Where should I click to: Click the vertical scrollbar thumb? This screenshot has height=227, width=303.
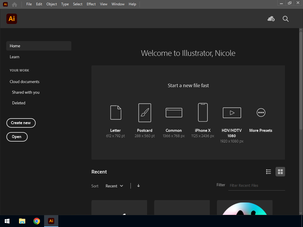301,81
